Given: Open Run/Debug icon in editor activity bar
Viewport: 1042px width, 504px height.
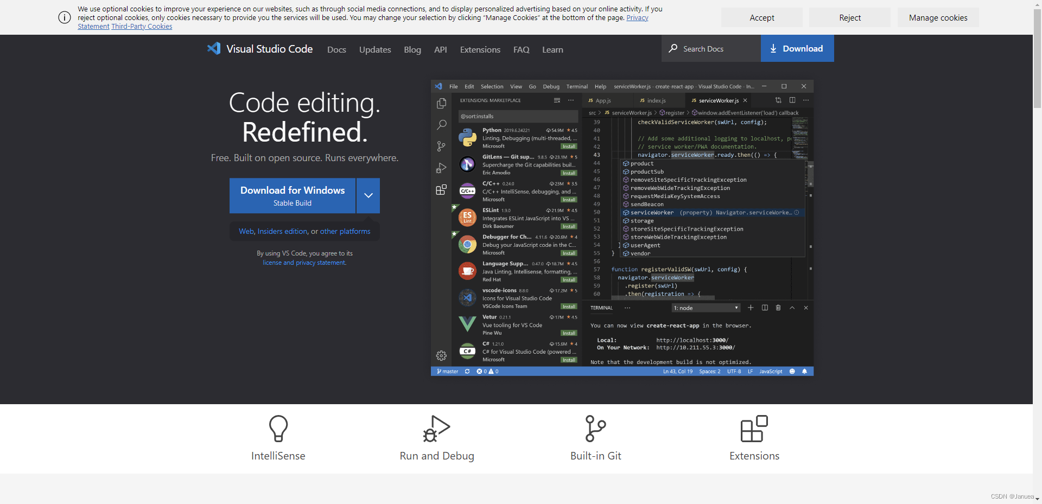Looking at the screenshot, I should click(x=441, y=168).
